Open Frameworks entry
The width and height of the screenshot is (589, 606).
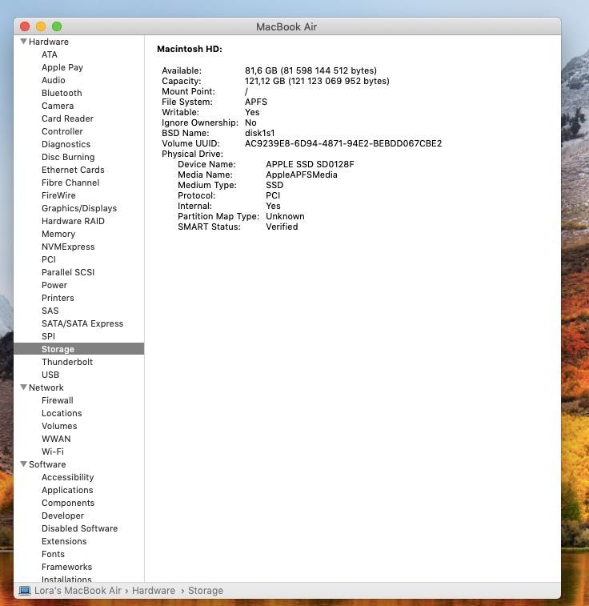(x=66, y=567)
